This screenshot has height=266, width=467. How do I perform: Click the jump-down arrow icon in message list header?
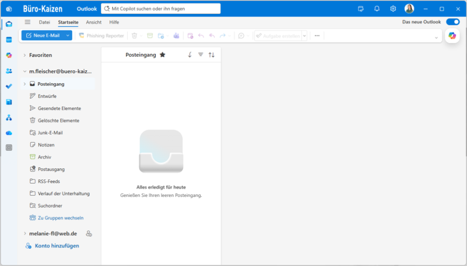point(190,55)
